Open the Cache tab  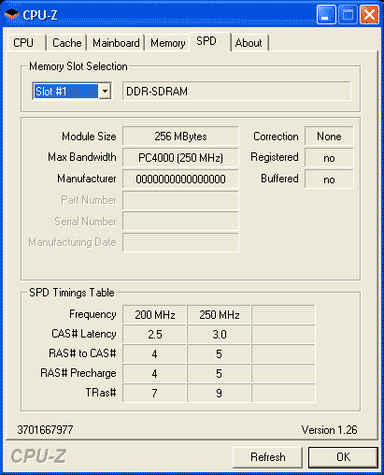point(66,43)
